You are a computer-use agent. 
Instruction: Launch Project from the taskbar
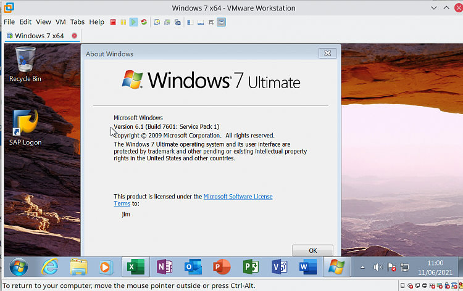[251, 267]
